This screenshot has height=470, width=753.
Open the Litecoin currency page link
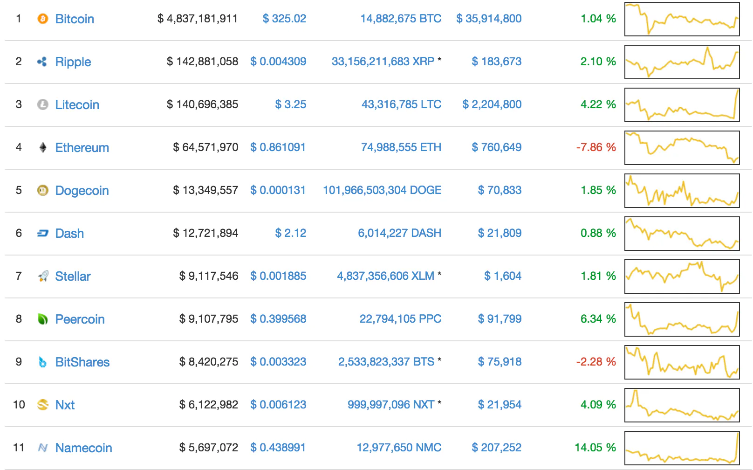77,105
